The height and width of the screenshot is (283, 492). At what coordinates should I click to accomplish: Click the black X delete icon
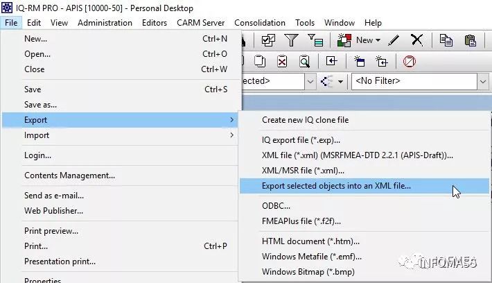coord(416,40)
